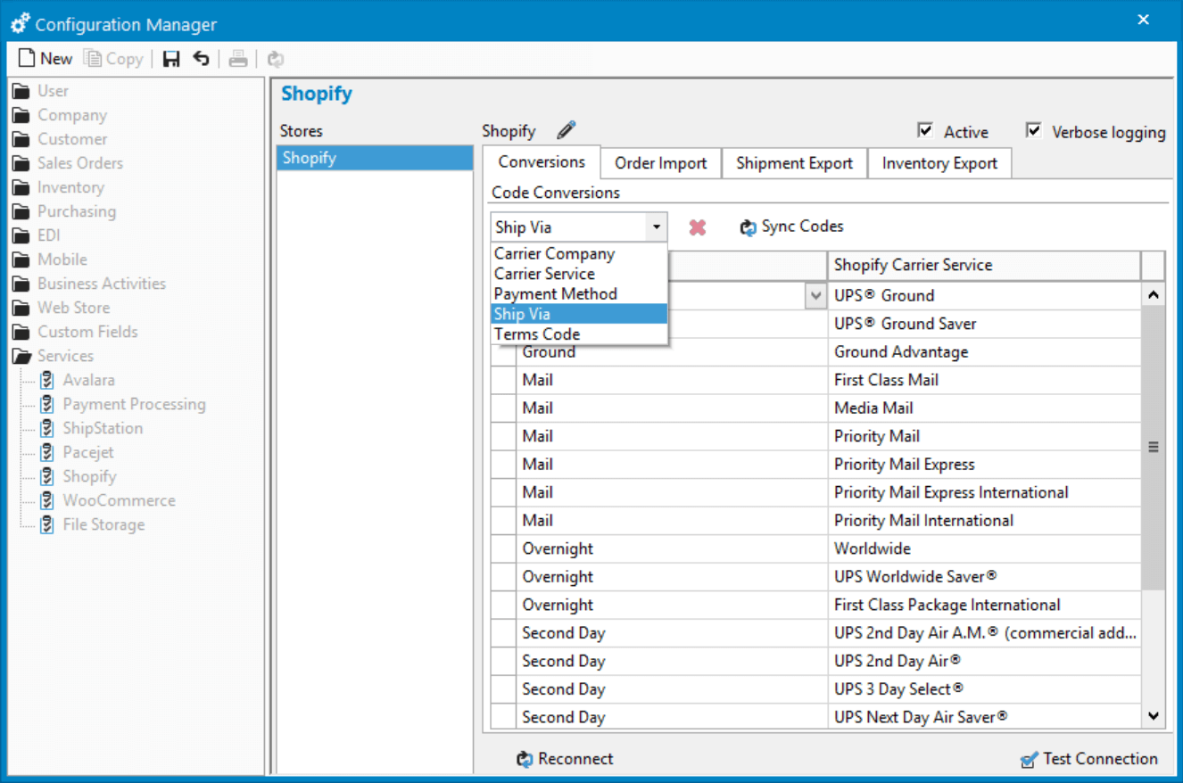The image size is (1183, 783).
Task: Click the Refresh toolbar icon
Action: tap(276, 59)
